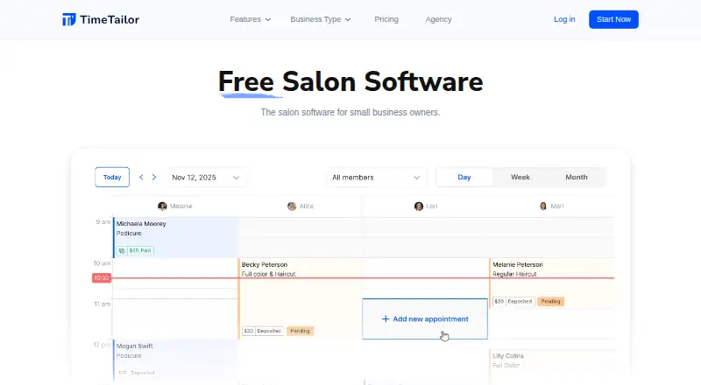Go to previous day with left arrow
This screenshot has height=385, width=701.
(x=141, y=178)
